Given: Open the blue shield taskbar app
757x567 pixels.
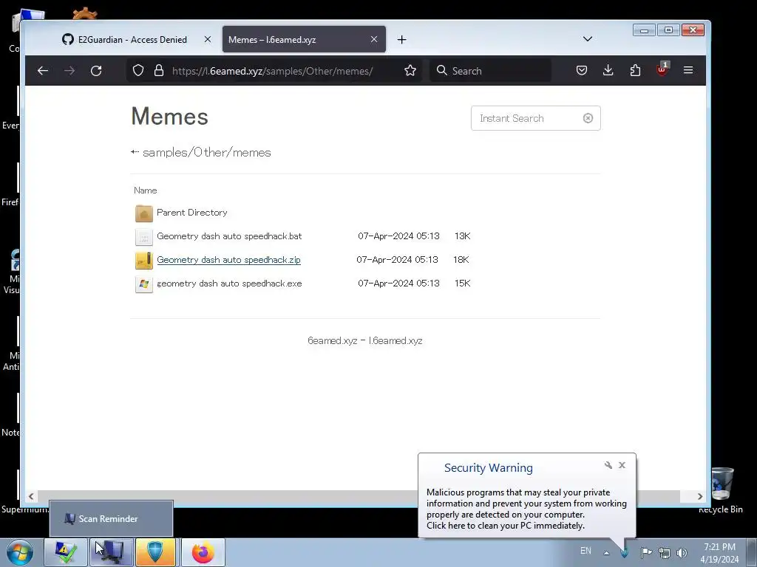Looking at the screenshot, I should (155, 552).
